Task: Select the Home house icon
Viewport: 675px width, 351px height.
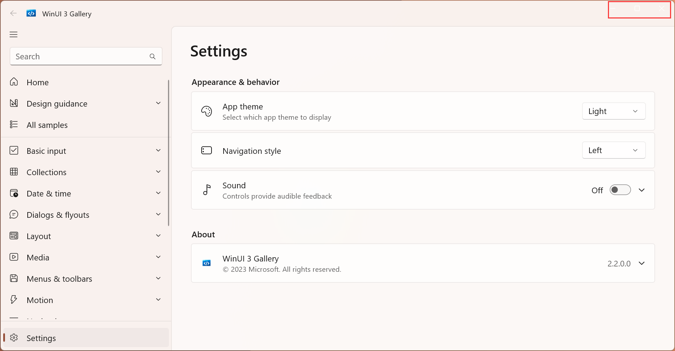Action: 14,82
